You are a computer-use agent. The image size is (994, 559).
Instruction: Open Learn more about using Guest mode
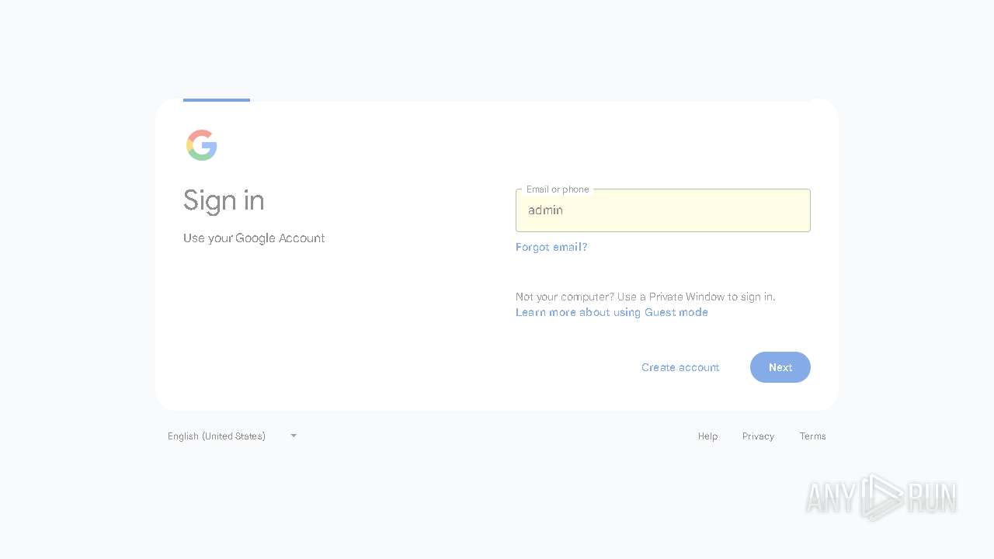[x=612, y=312]
